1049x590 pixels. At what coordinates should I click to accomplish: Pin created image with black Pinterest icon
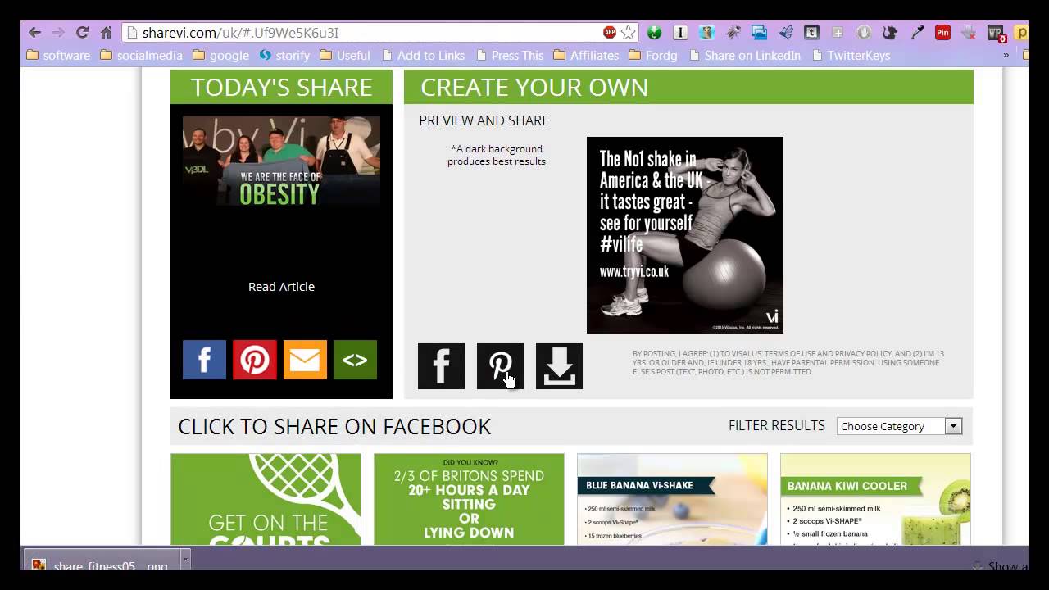(x=500, y=365)
